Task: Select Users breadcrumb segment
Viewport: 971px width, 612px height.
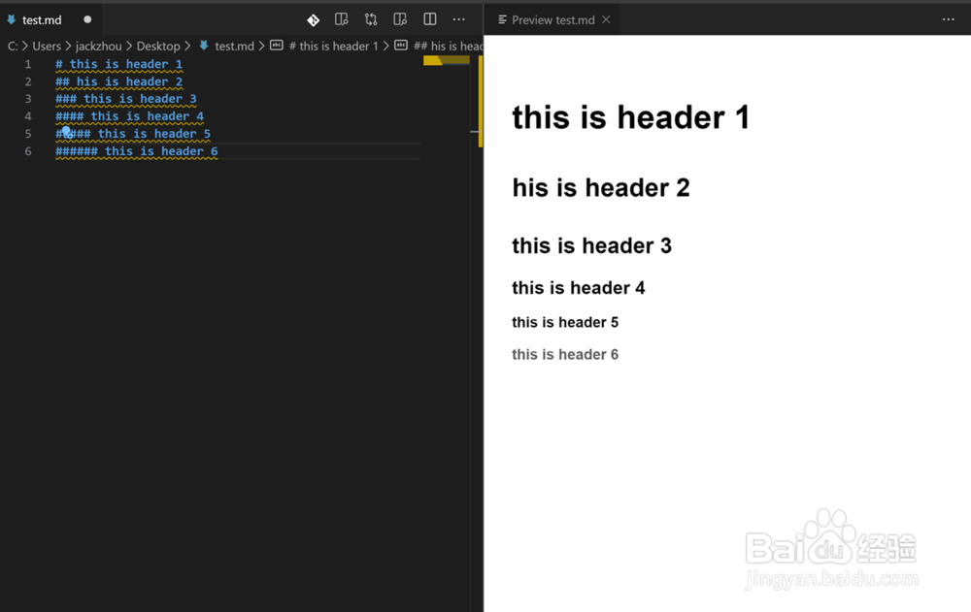Action: pos(47,46)
